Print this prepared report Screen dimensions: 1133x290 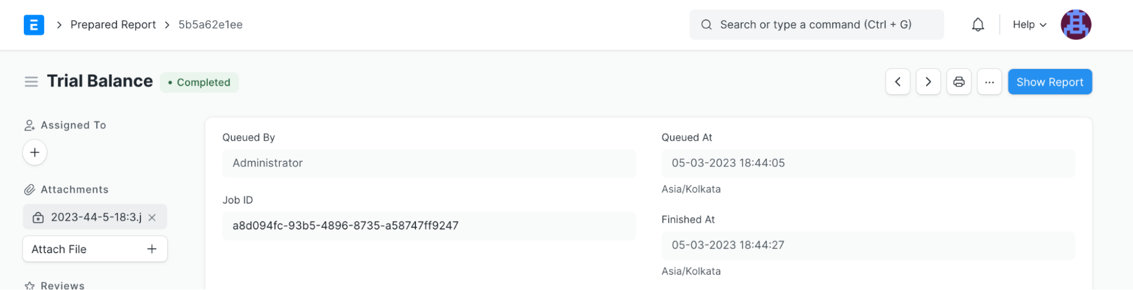click(959, 82)
